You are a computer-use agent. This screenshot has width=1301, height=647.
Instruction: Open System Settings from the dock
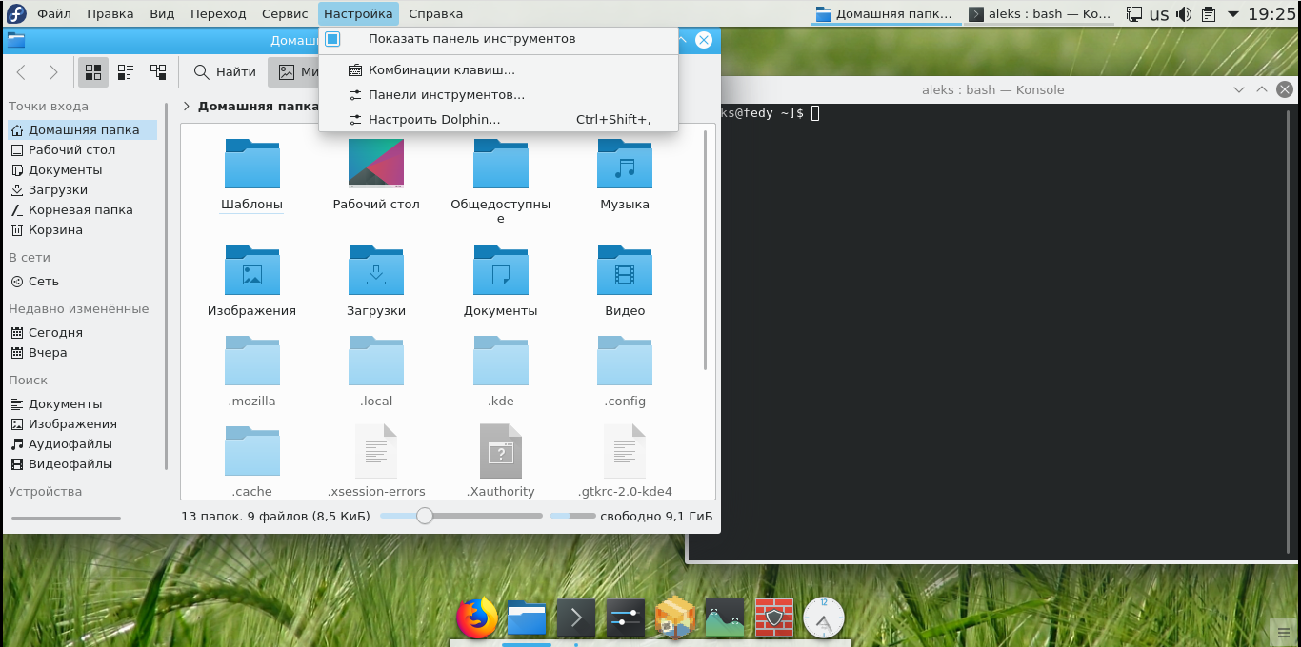[x=625, y=618]
